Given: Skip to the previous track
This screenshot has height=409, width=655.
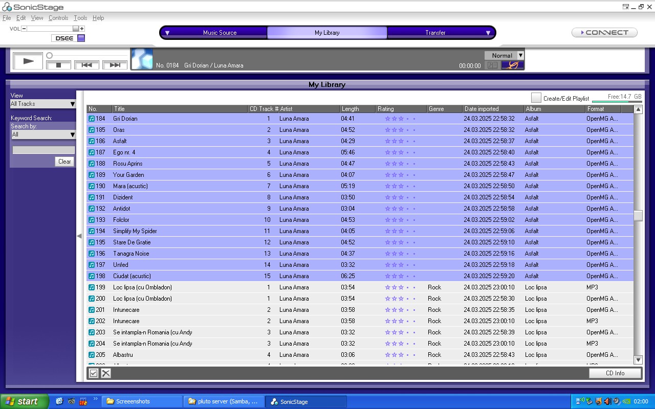Looking at the screenshot, I should (86, 65).
